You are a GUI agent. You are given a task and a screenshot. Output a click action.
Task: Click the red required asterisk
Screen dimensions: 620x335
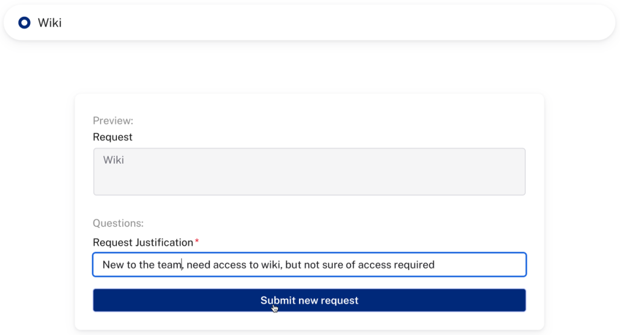click(197, 242)
